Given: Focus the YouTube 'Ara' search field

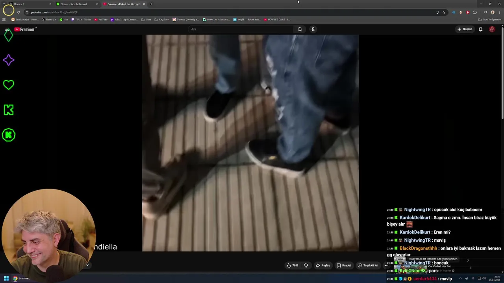Looking at the screenshot, I should 241,29.
